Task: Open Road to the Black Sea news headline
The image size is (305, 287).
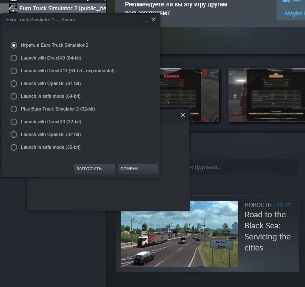Action: (267, 231)
